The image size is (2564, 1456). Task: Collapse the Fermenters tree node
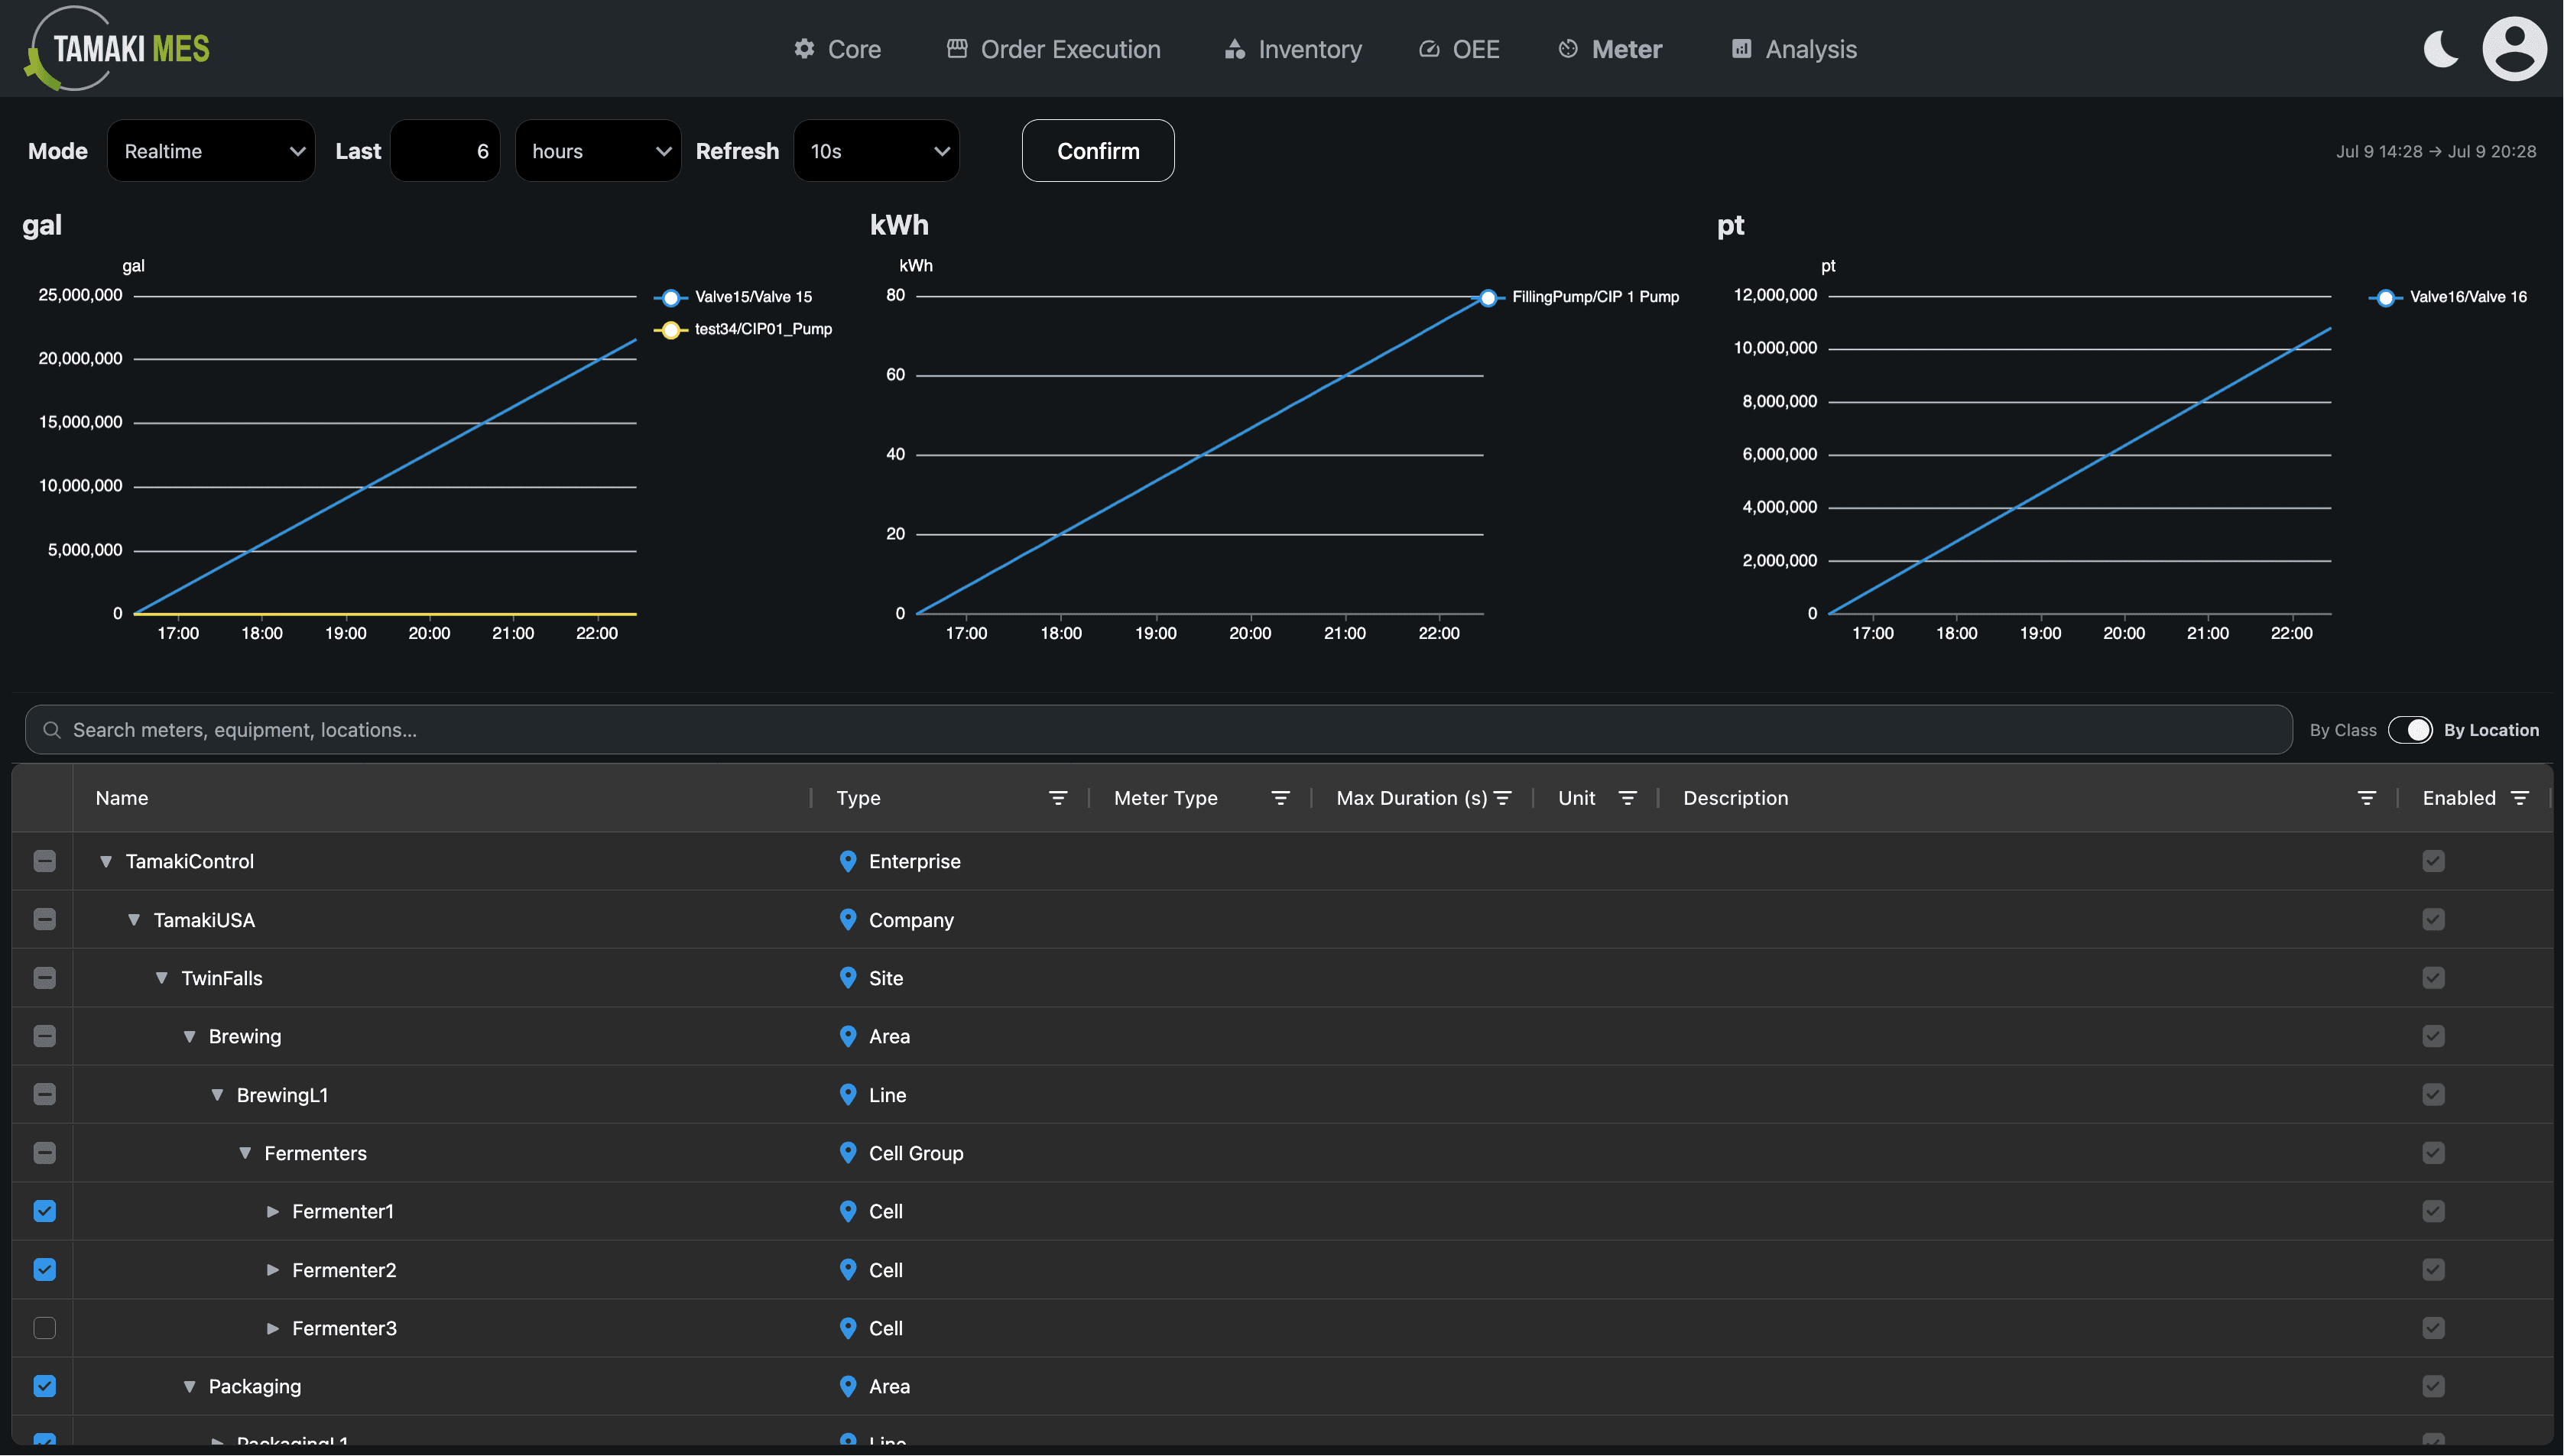245,1153
